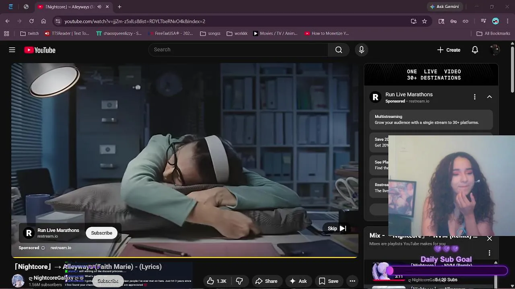
Task: Open All Bookmarks folder
Action: click(x=493, y=33)
